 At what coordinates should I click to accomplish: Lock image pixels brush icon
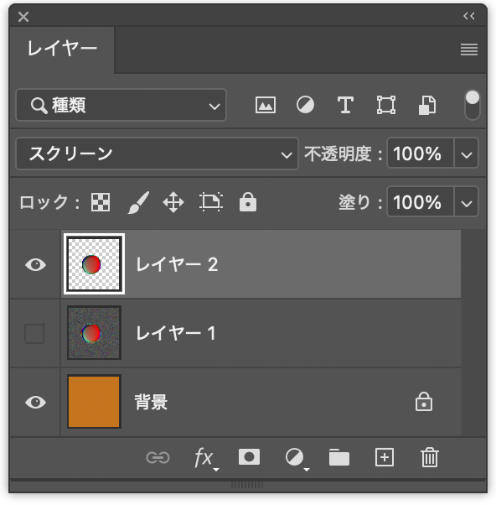pos(138,202)
